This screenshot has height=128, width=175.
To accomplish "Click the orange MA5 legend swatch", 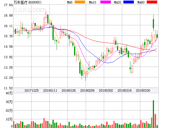I will pos(80,2).
